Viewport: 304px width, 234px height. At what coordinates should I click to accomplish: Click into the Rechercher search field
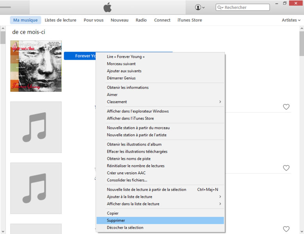pos(243,7)
